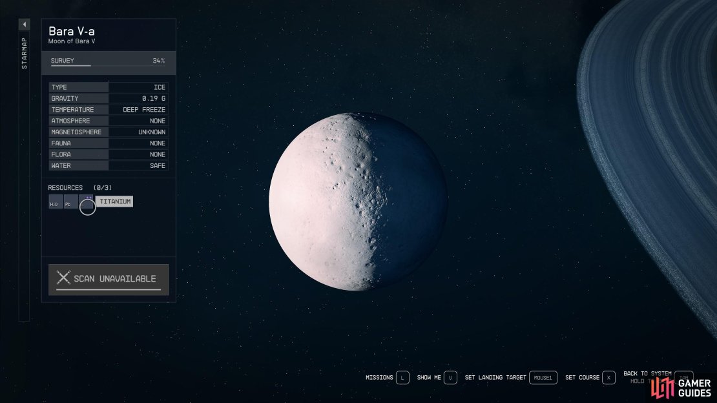Click the ATMOSPHERE row value NONE
717x403 pixels.
[158, 121]
